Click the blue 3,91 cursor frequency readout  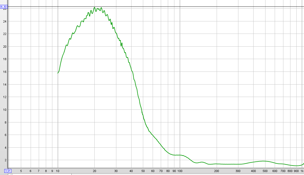pos(8,171)
